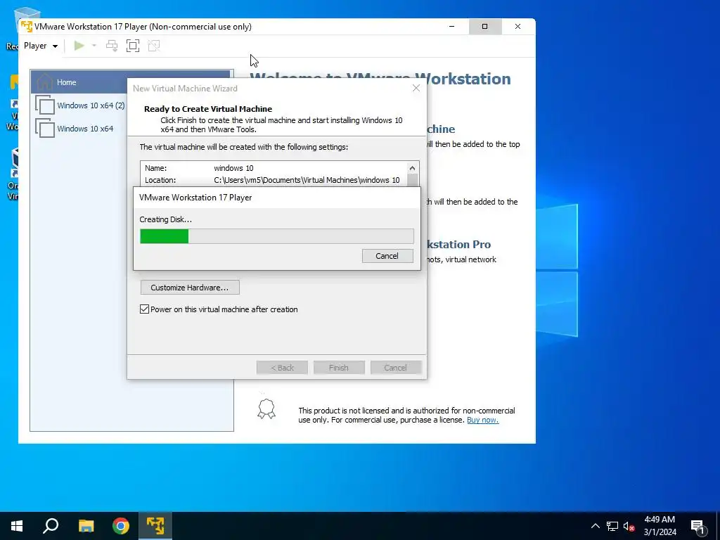The image size is (720, 540).
Task: Cancel the Creating Disk progress dialog
Action: click(x=387, y=256)
